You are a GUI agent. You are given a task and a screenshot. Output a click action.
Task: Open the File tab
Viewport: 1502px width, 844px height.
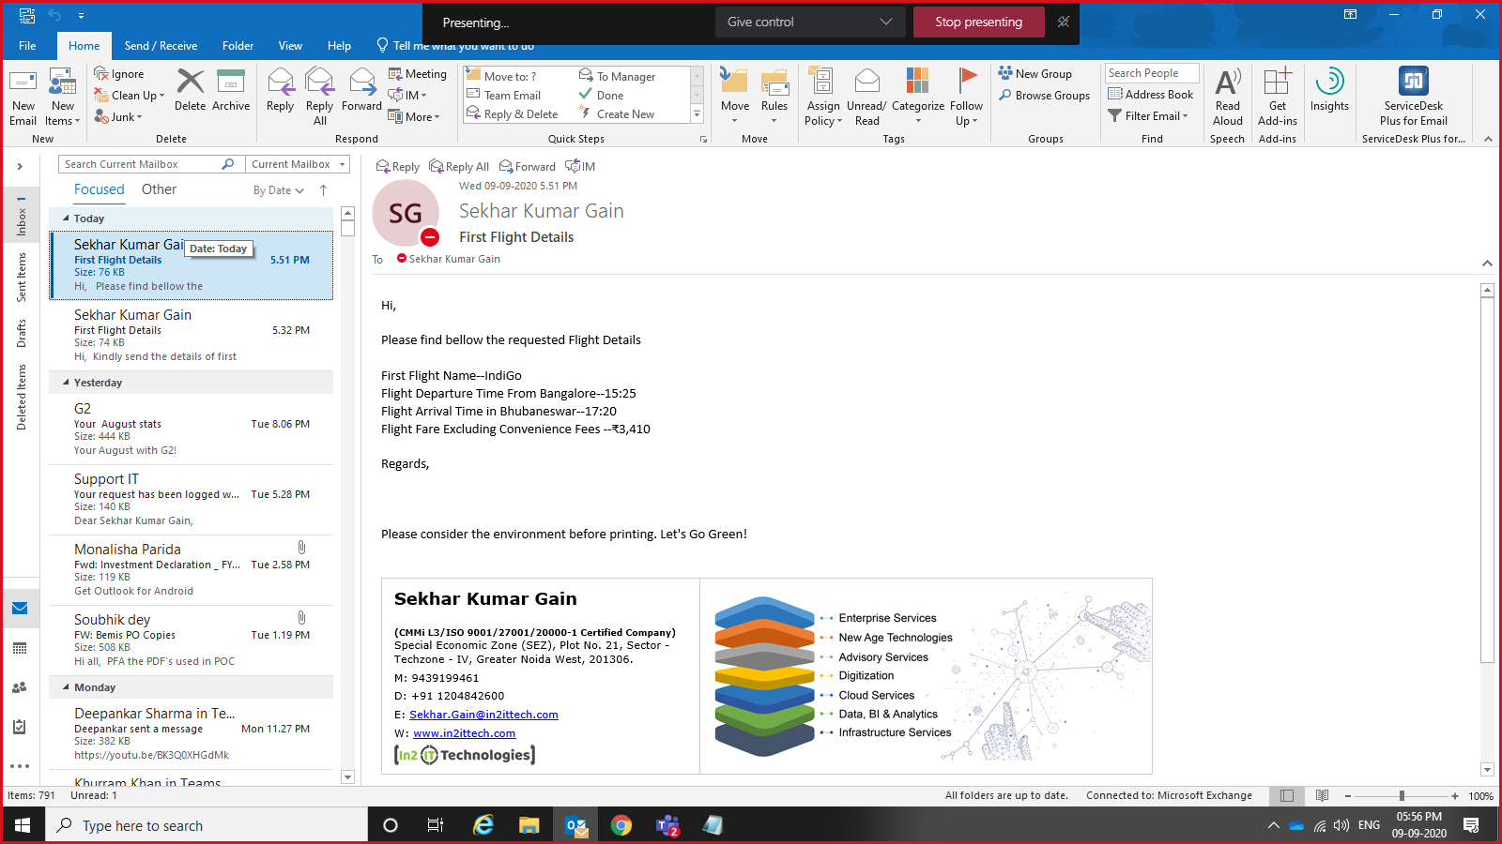[x=27, y=45]
